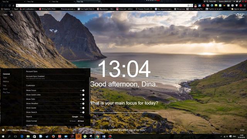Open the weather widget showing 12°
Screen dimensions: 247x139
click(x=240, y=15)
